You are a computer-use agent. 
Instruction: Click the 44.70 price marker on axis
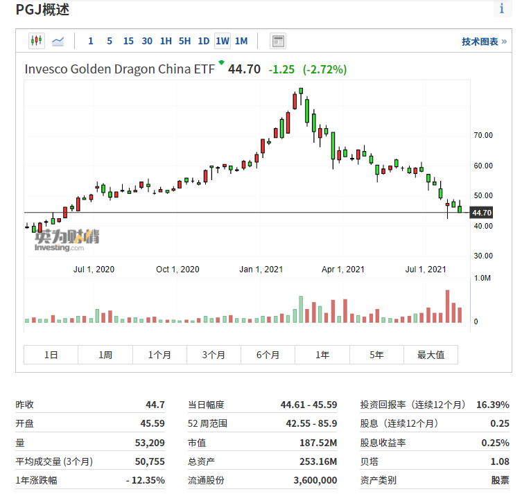click(481, 213)
